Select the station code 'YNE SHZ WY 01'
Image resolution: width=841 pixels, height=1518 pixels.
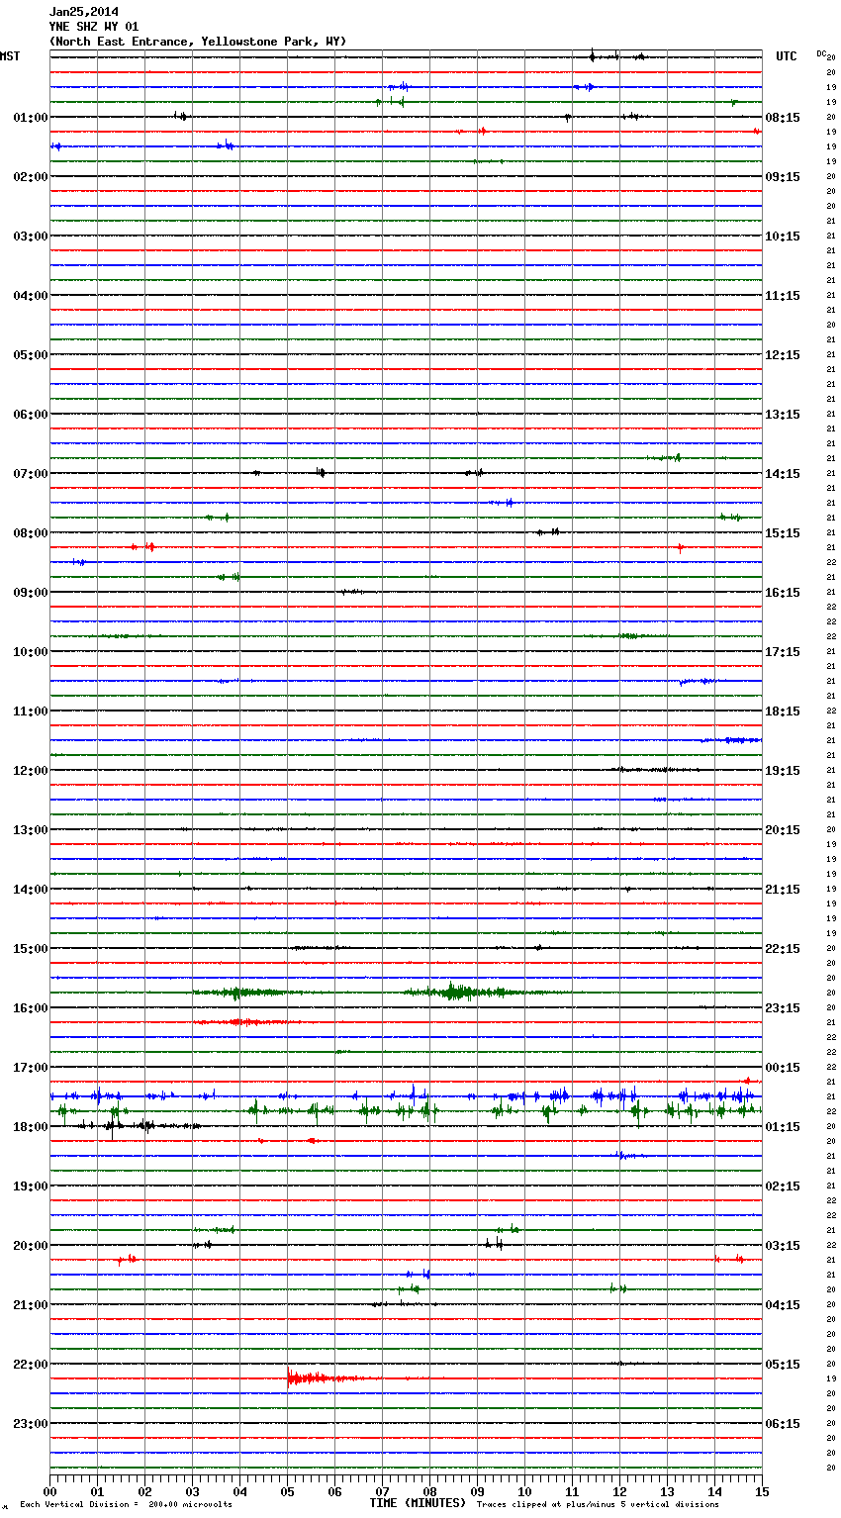[x=94, y=27]
